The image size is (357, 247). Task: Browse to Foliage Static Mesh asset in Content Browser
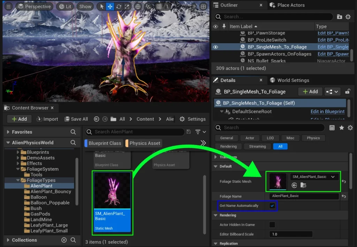tap(303, 186)
